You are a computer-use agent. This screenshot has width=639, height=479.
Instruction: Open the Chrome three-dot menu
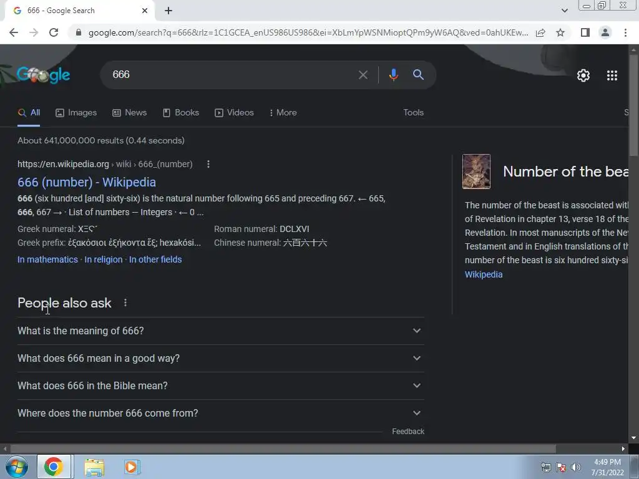(x=625, y=32)
